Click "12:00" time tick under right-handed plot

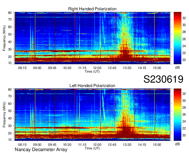(97, 68)
